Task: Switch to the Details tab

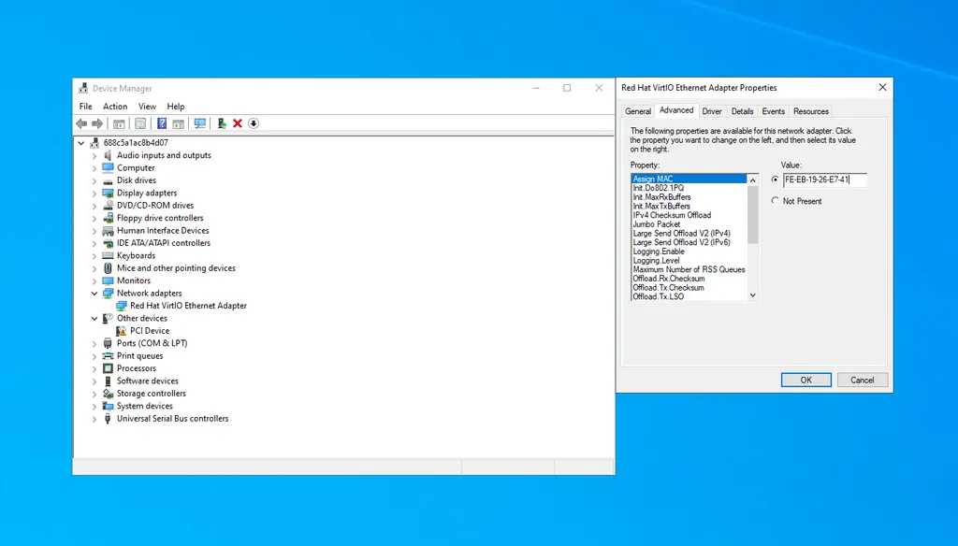Action: coord(742,111)
